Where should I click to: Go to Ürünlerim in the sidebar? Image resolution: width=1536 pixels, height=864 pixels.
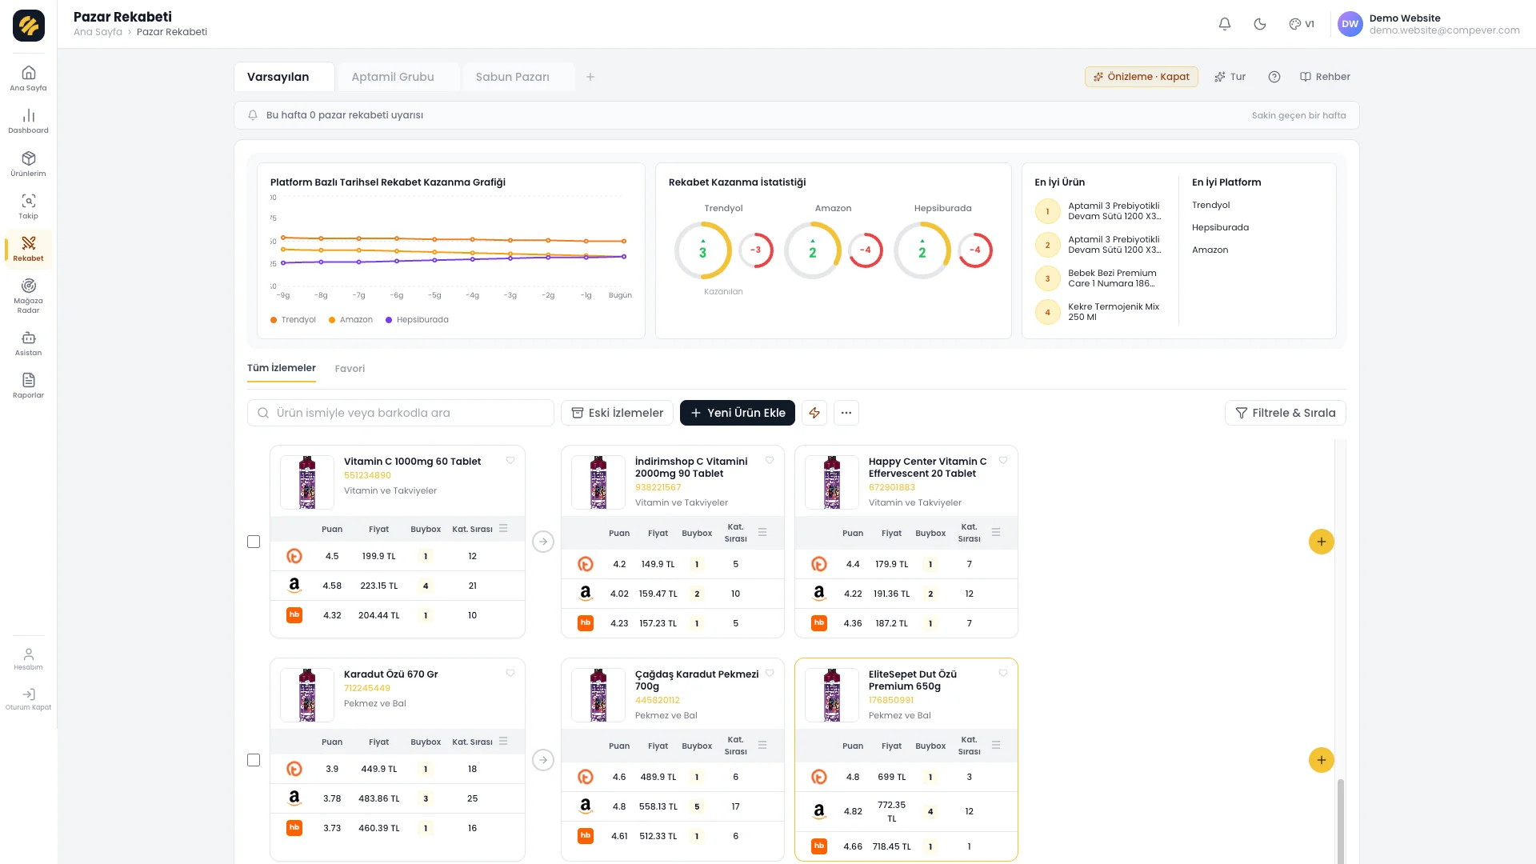pos(28,164)
